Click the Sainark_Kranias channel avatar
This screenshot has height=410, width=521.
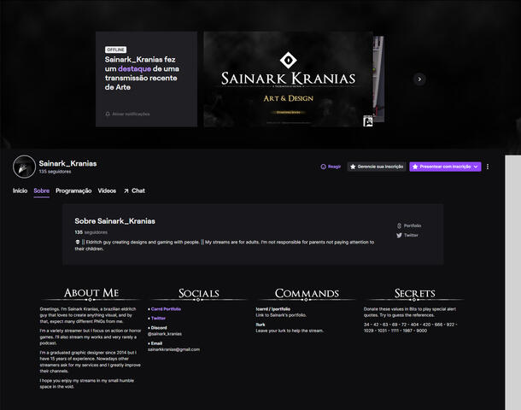point(25,167)
